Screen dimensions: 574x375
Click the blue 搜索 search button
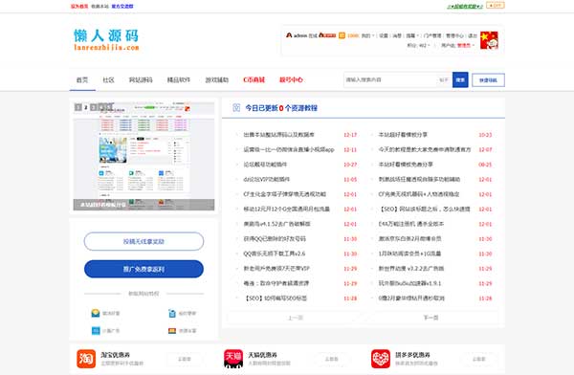[460, 79]
